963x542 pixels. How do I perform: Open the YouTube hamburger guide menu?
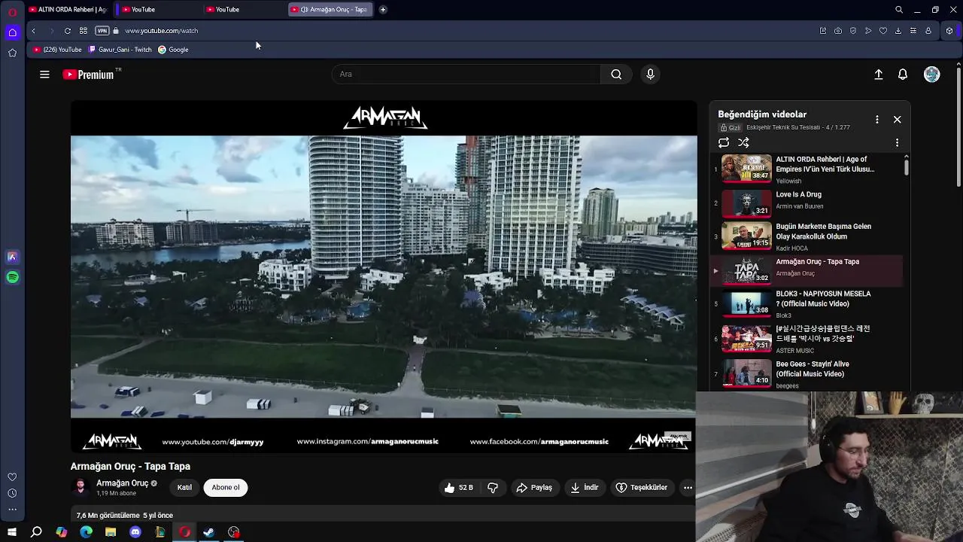[44, 75]
